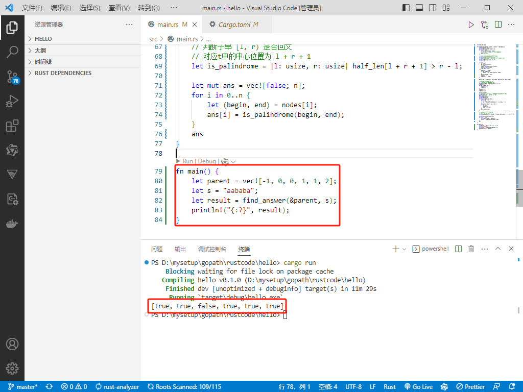Open Source Control view with 78 changes

(13, 77)
